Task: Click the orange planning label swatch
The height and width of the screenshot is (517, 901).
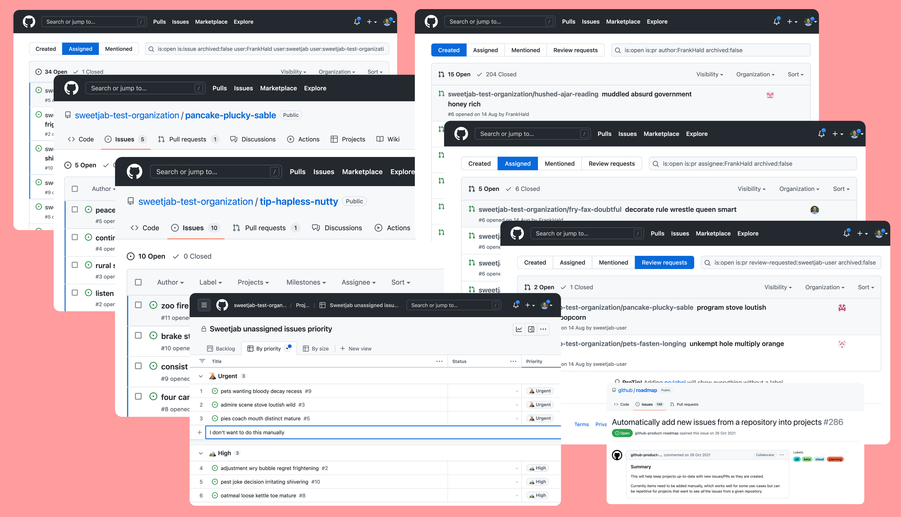Action: point(835,459)
